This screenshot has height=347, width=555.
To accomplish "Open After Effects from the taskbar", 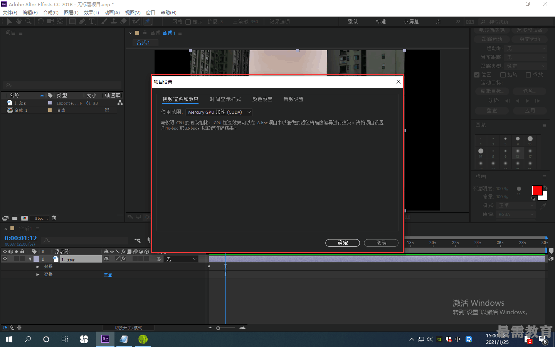I will [105, 339].
